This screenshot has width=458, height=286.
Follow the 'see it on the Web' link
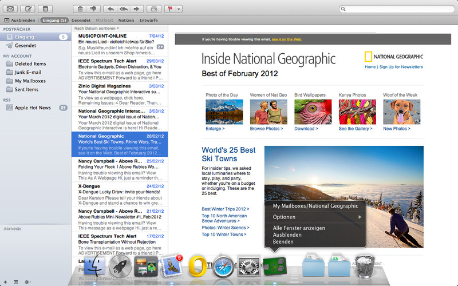coord(287,39)
